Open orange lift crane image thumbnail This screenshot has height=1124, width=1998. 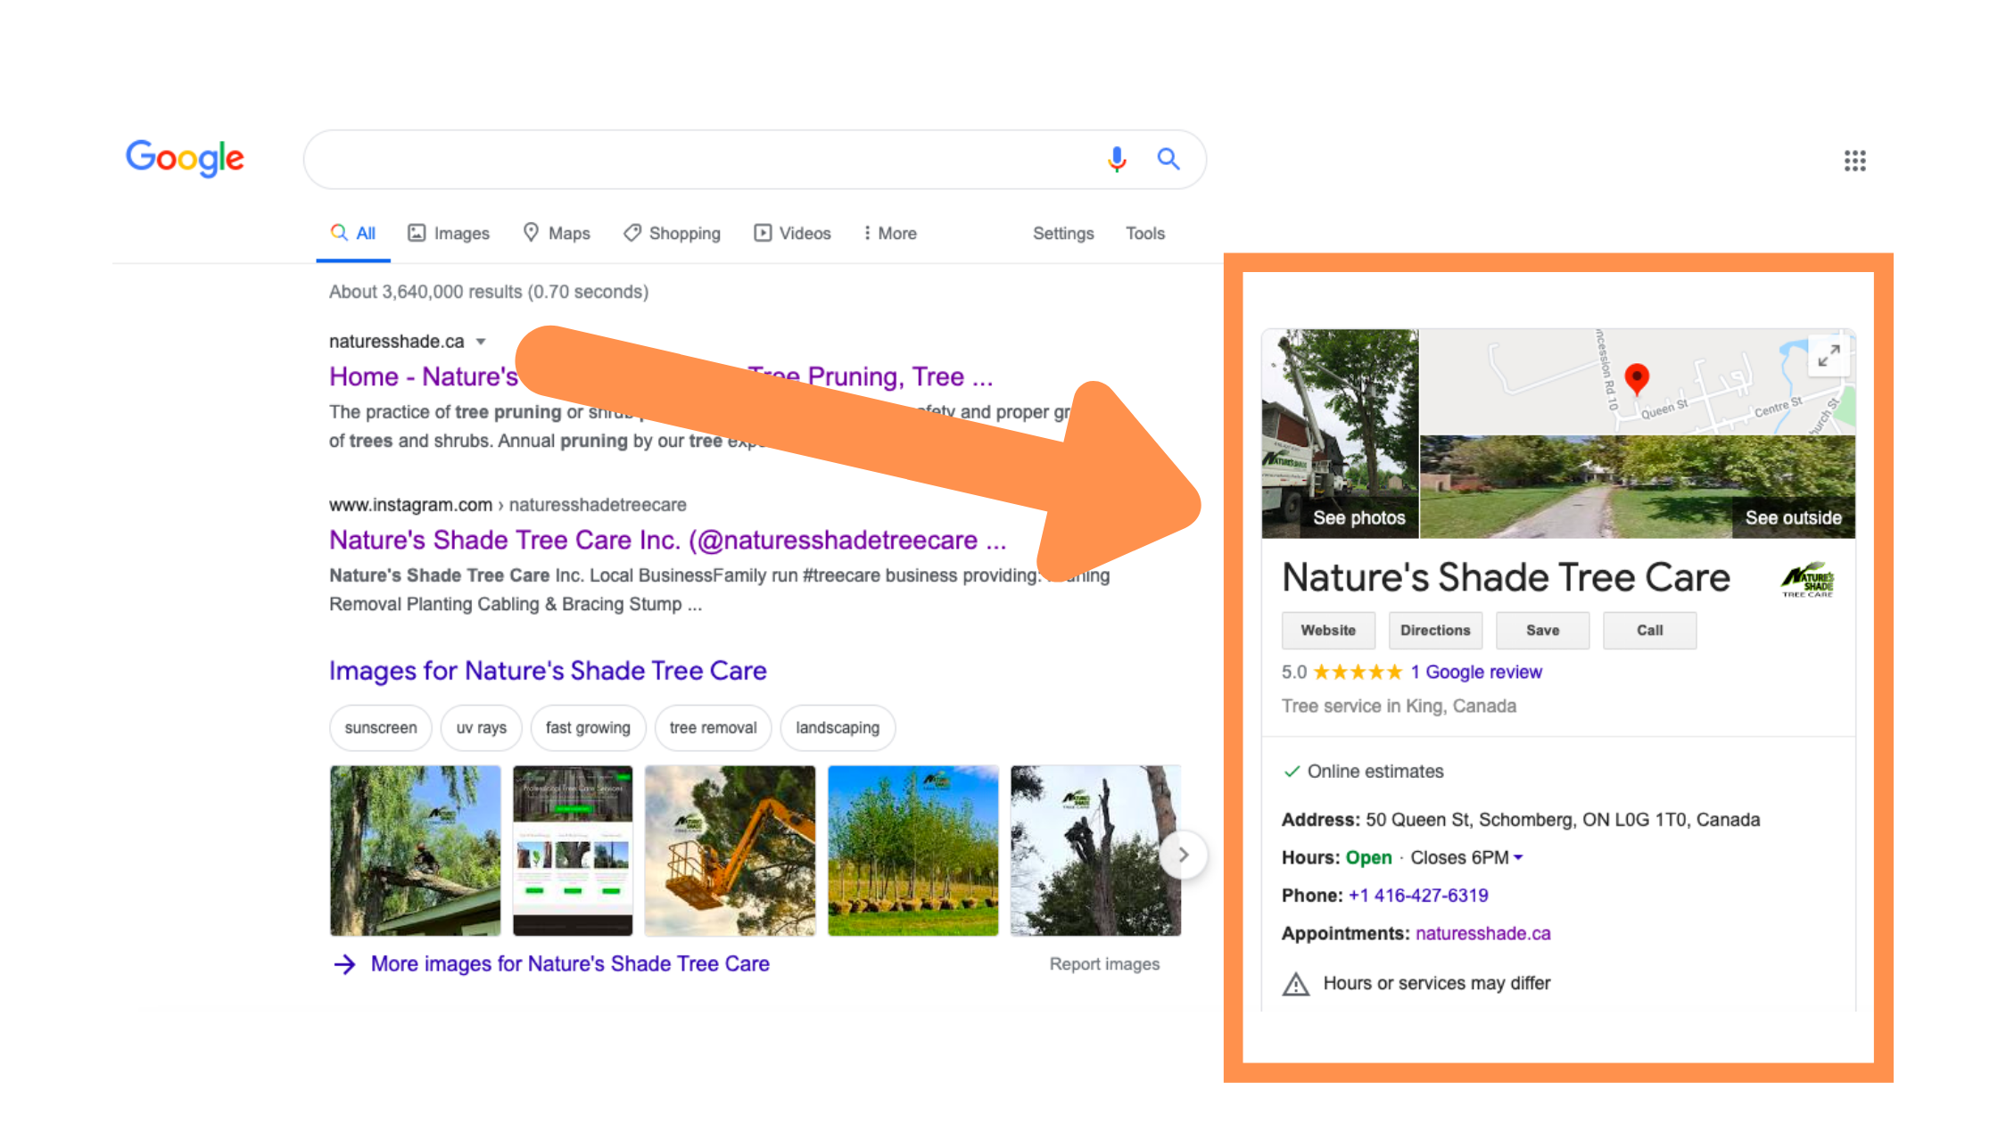(x=730, y=851)
